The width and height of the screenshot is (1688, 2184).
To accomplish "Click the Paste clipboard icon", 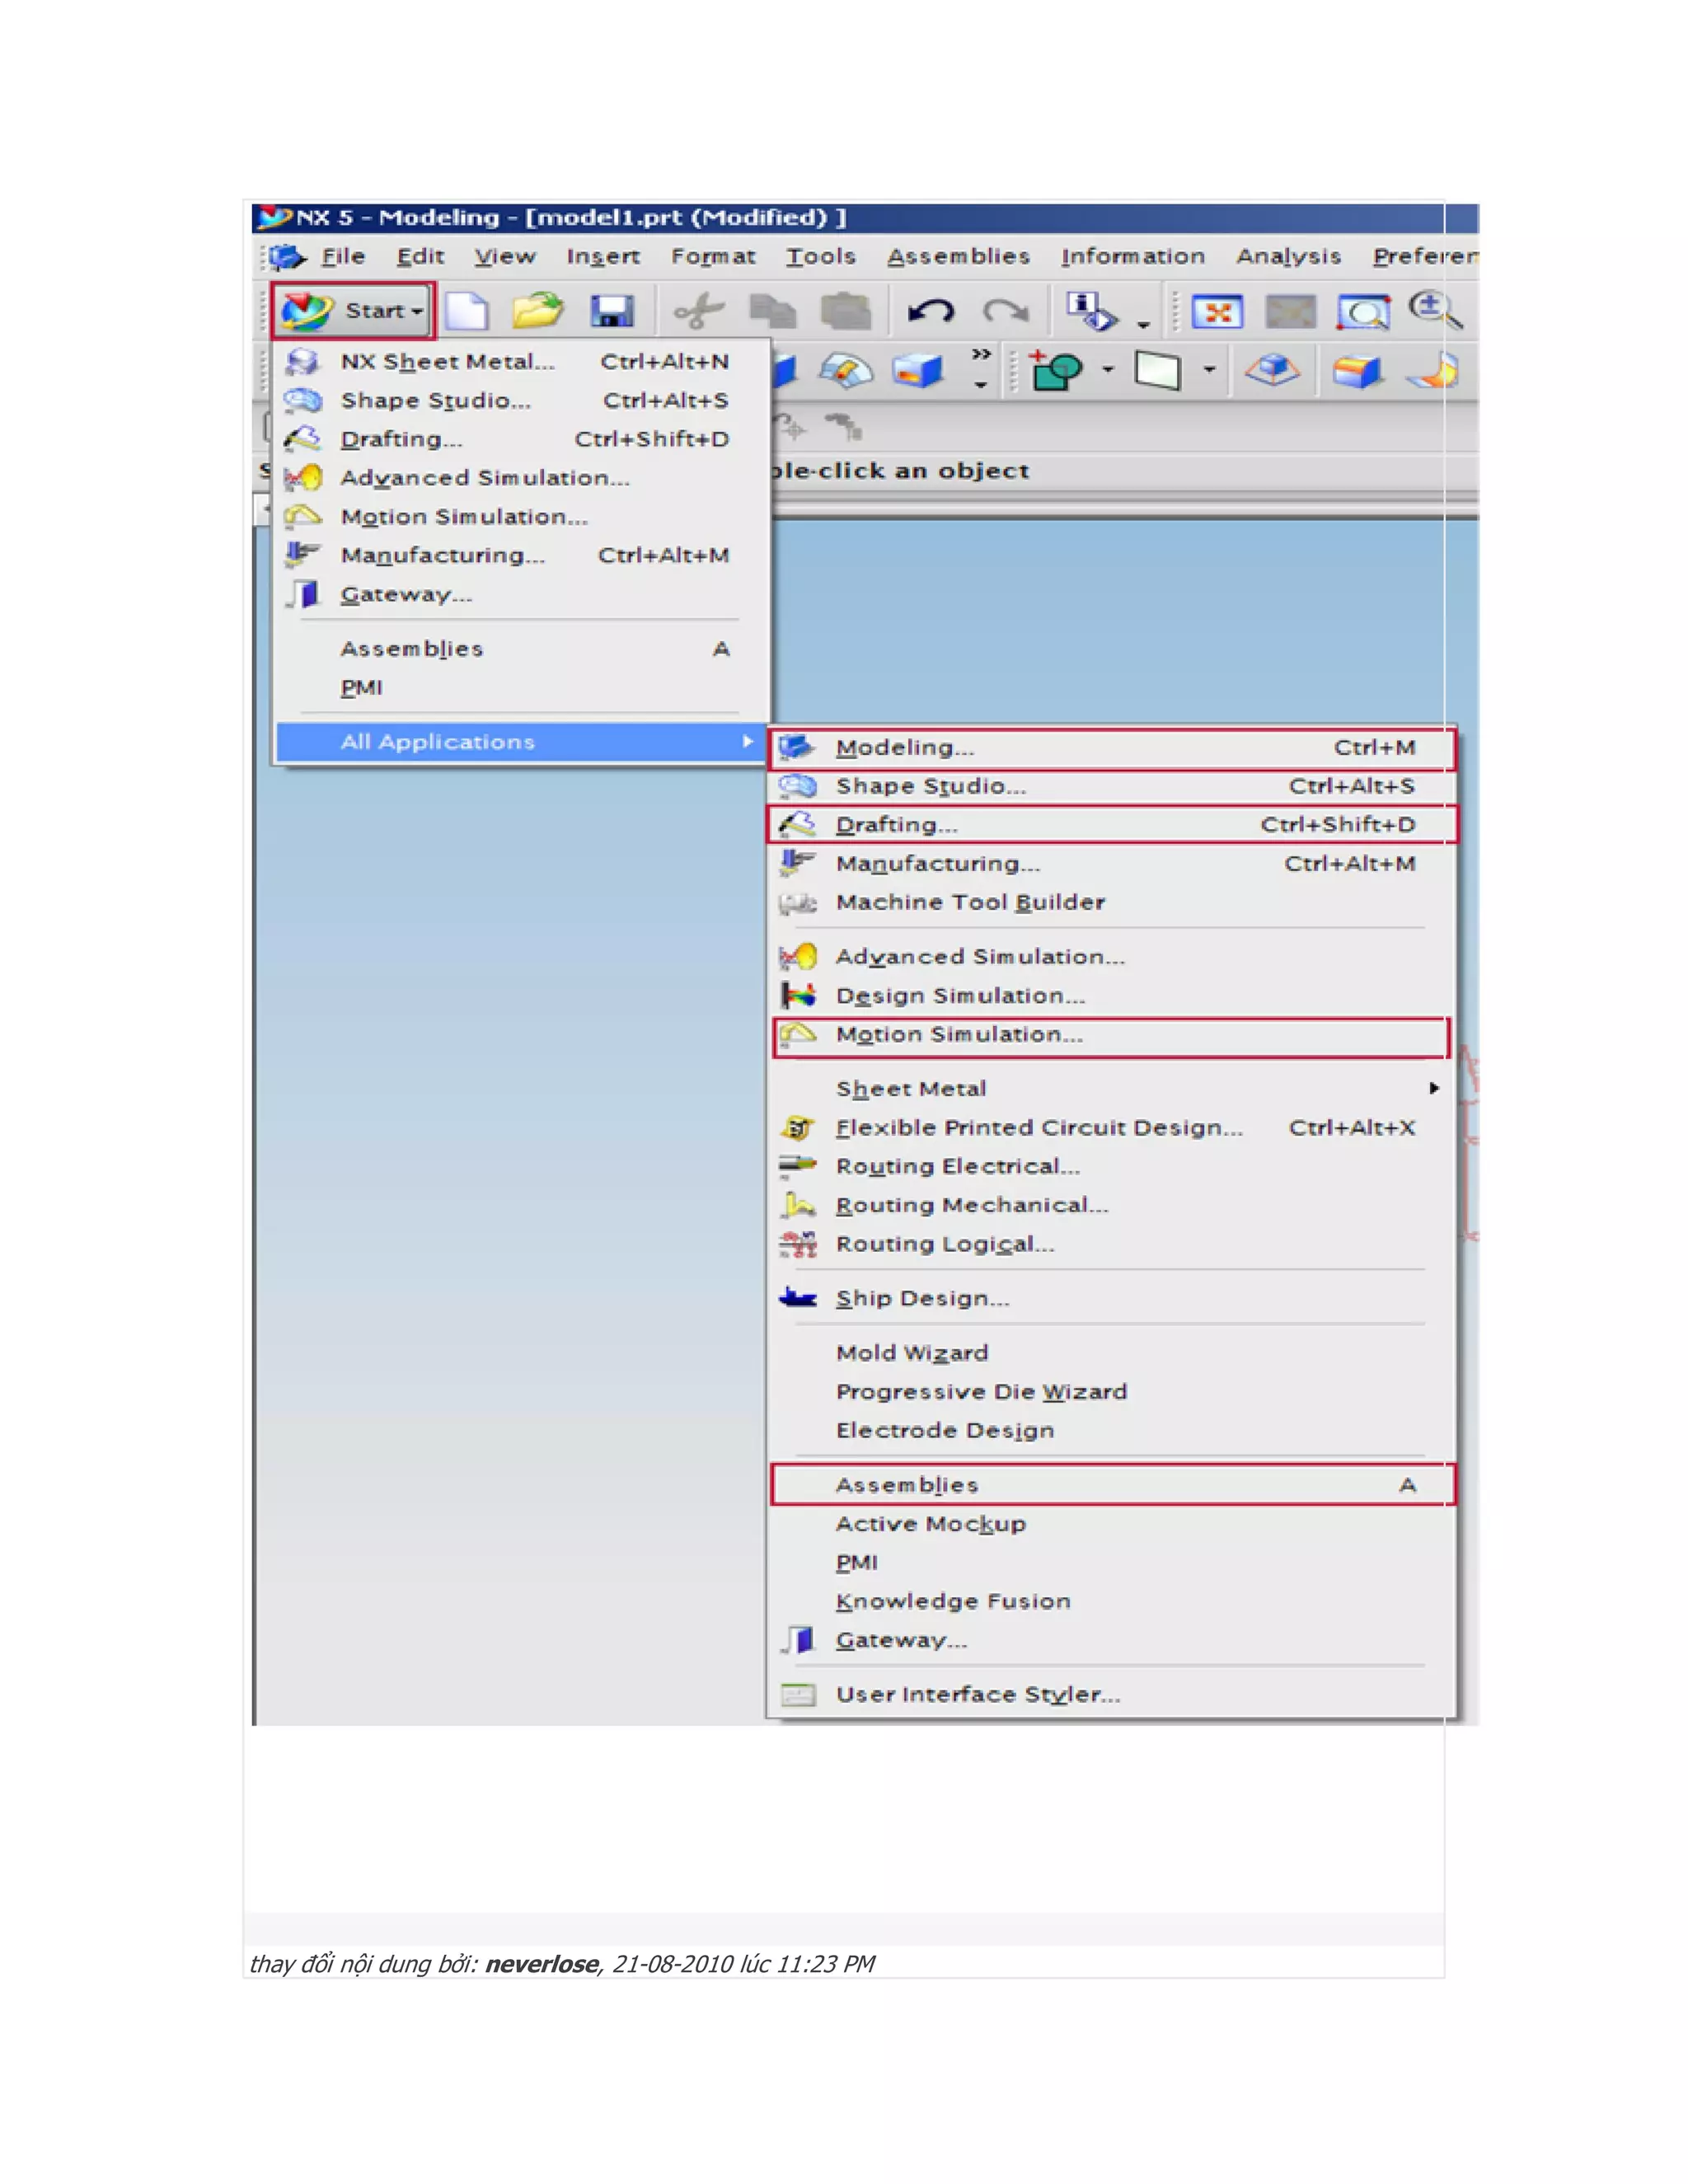I will coord(846,311).
